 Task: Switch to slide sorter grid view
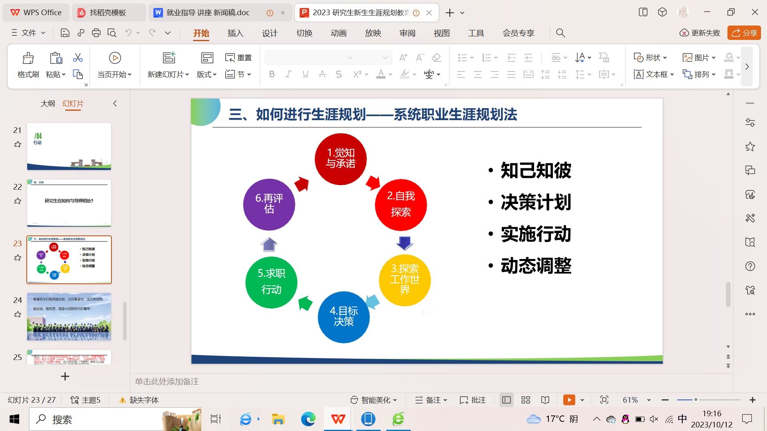pos(526,400)
